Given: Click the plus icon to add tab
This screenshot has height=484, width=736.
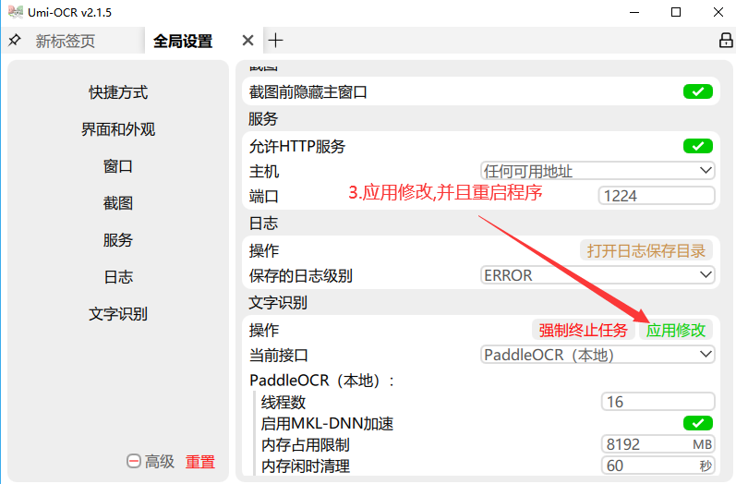Looking at the screenshot, I should point(275,41).
